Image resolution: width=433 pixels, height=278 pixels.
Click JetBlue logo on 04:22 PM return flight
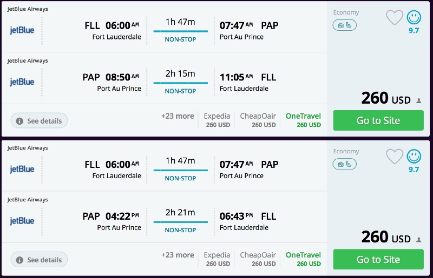pos(22,221)
